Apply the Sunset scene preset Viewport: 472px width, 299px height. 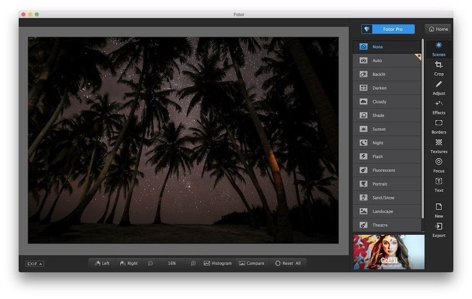386,129
